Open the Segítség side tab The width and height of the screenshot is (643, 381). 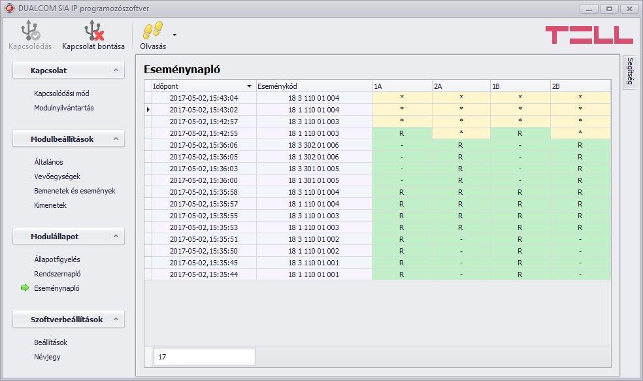(x=630, y=71)
